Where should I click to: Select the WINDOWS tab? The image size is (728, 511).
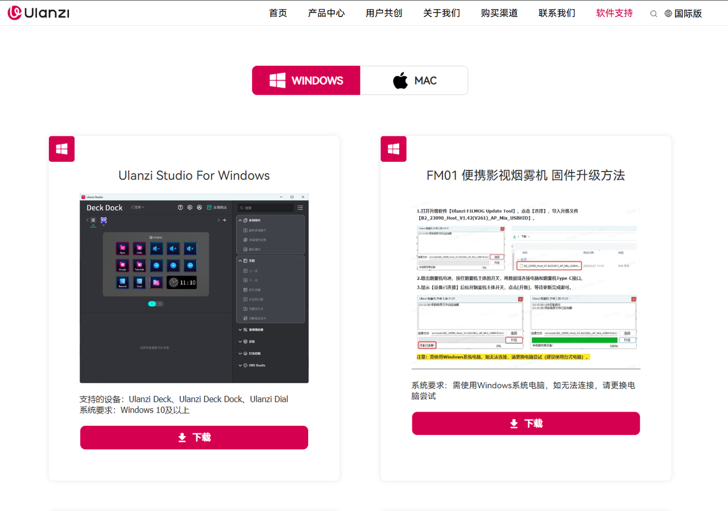point(306,81)
